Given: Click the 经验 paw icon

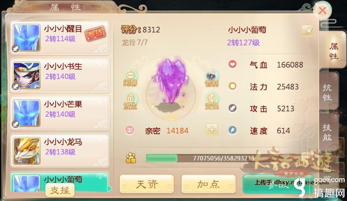Looking at the screenshot, I should [131, 158].
